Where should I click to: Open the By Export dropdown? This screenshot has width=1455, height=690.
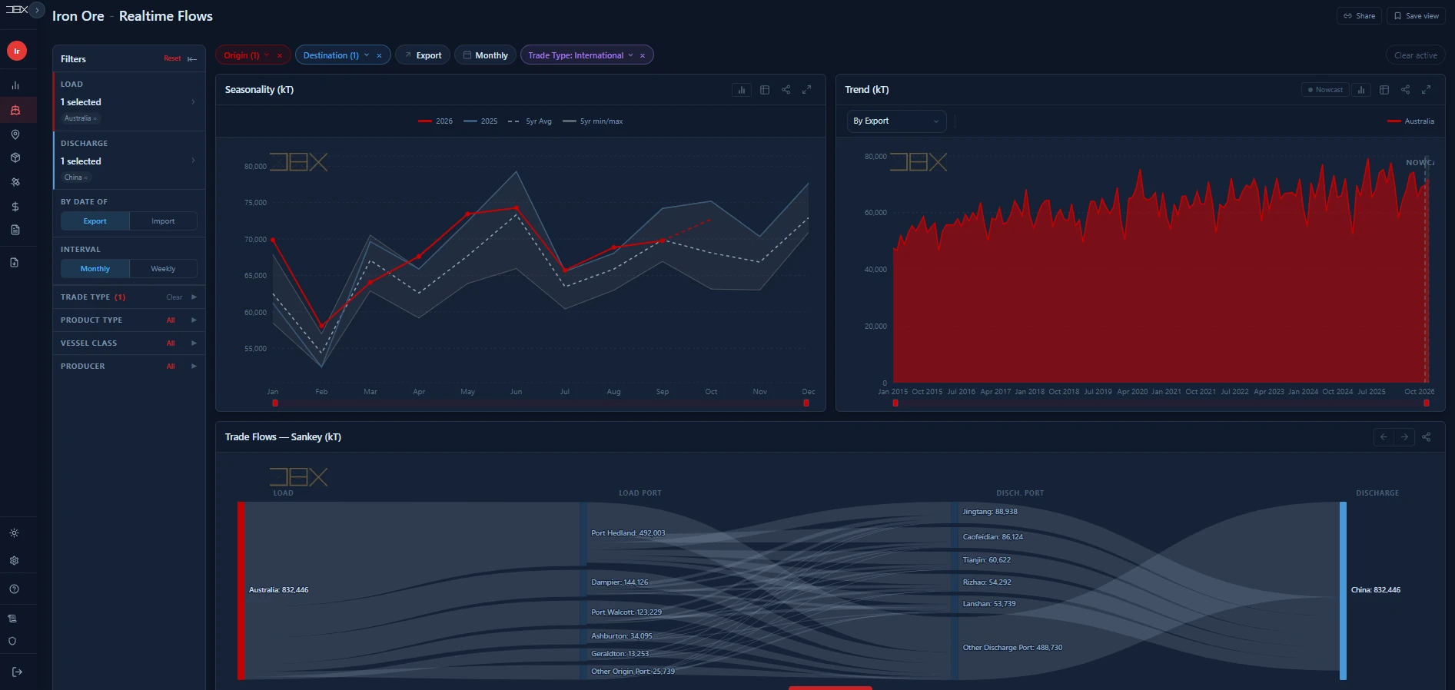[x=896, y=121]
